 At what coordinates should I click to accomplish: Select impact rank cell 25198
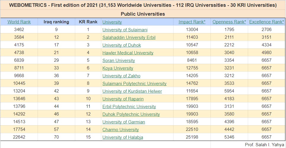192,137
